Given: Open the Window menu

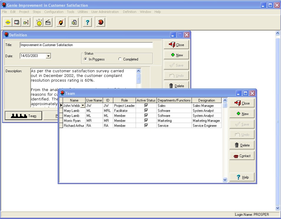Looking at the screenshot, I should pyautogui.click(x=145, y=12).
